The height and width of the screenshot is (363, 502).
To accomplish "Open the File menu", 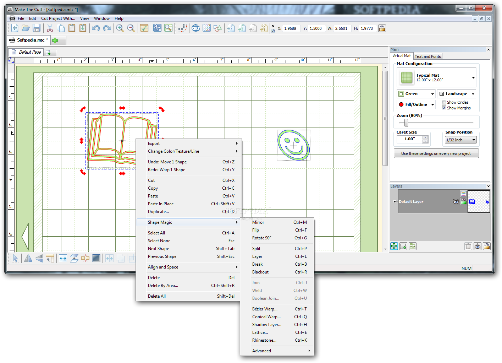I will point(21,18).
